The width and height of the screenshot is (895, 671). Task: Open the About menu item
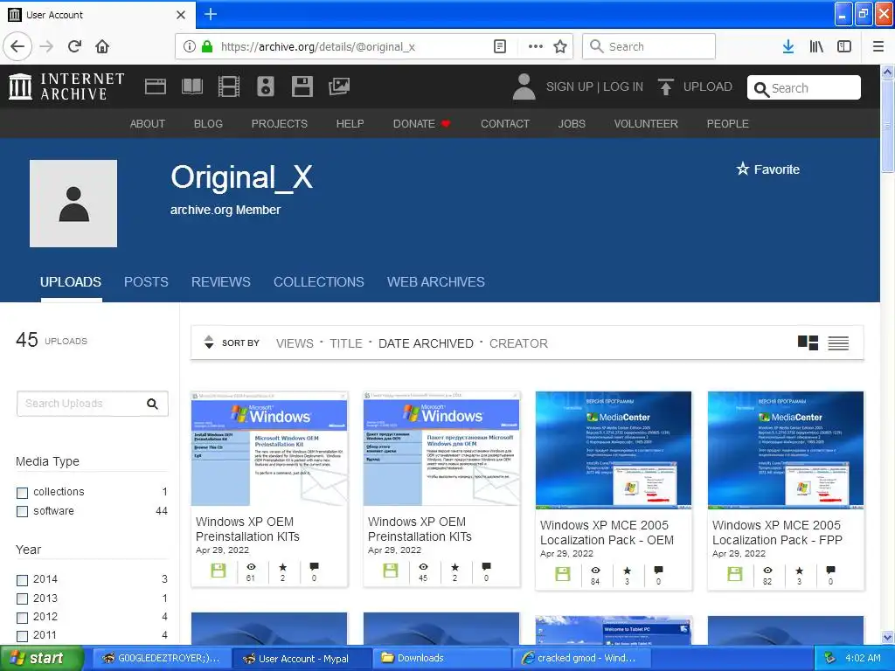[x=147, y=124]
